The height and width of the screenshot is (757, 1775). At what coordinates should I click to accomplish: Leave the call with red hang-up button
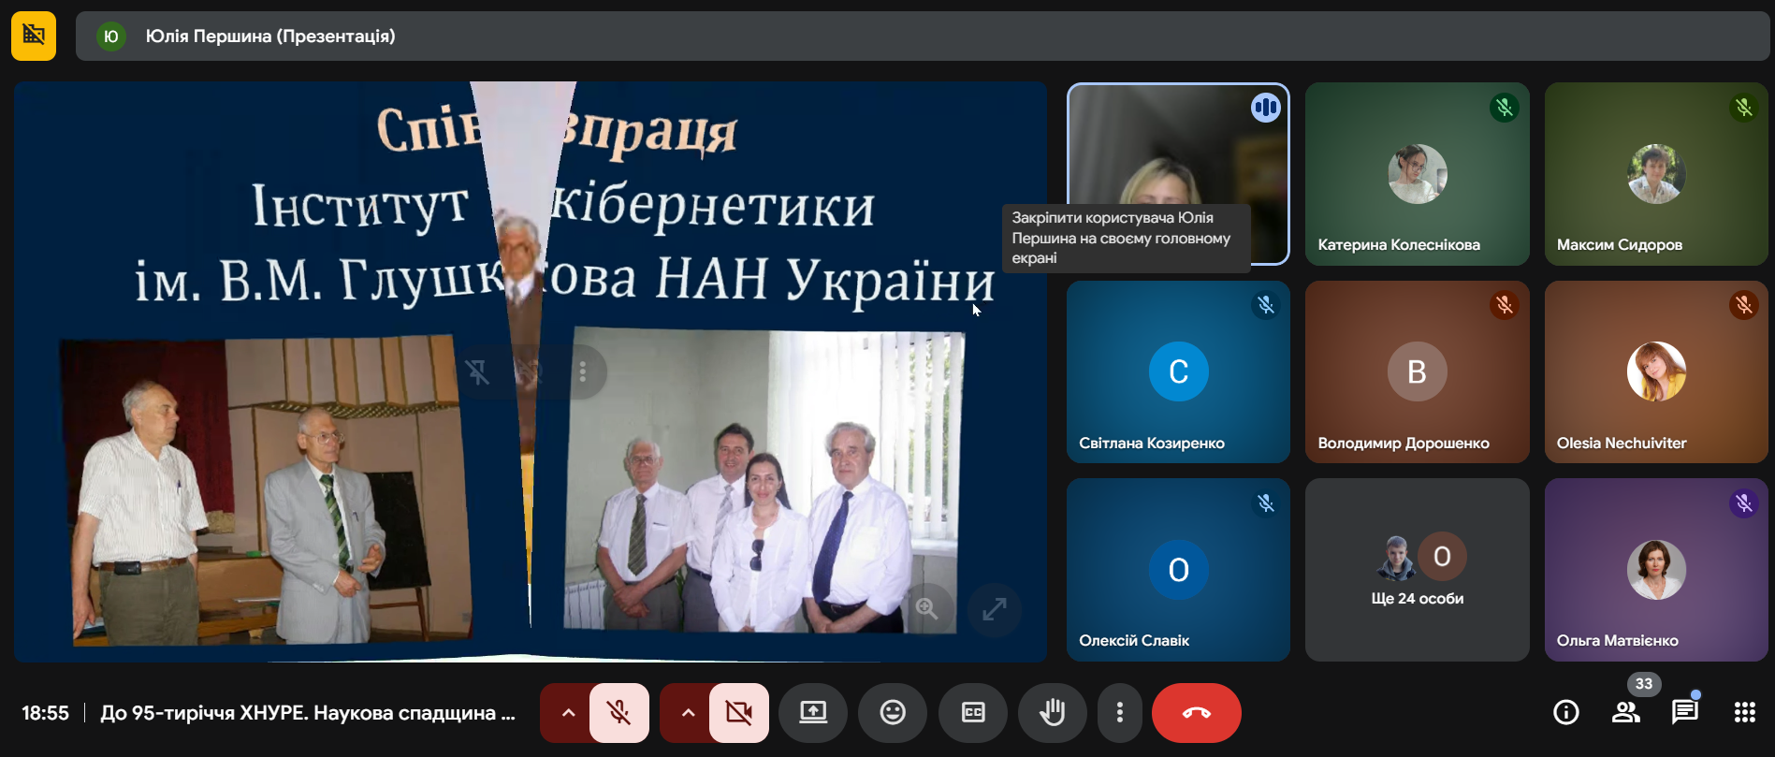1196,713
